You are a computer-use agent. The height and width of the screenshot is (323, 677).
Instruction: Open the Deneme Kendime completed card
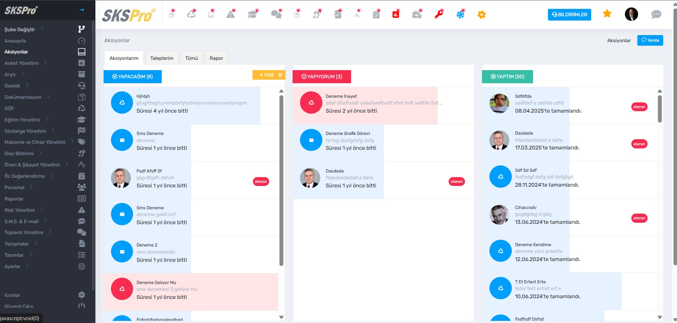tap(570, 254)
